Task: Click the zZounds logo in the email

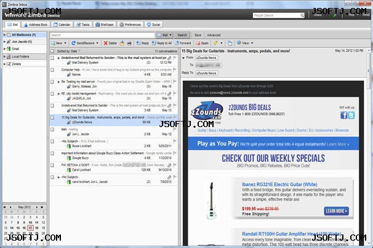Action: click(x=206, y=111)
